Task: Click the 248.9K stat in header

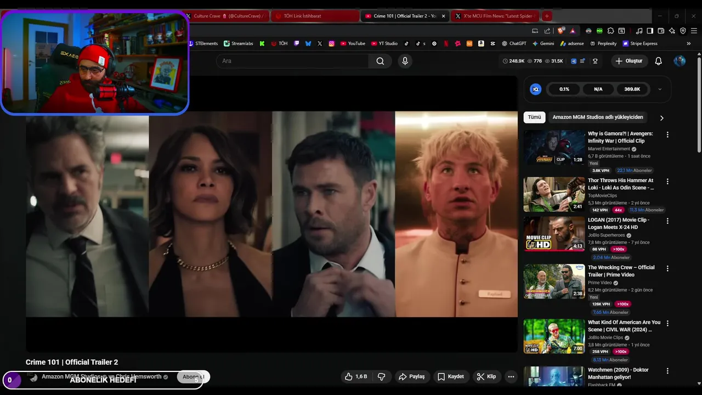Action: pos(513,61)
